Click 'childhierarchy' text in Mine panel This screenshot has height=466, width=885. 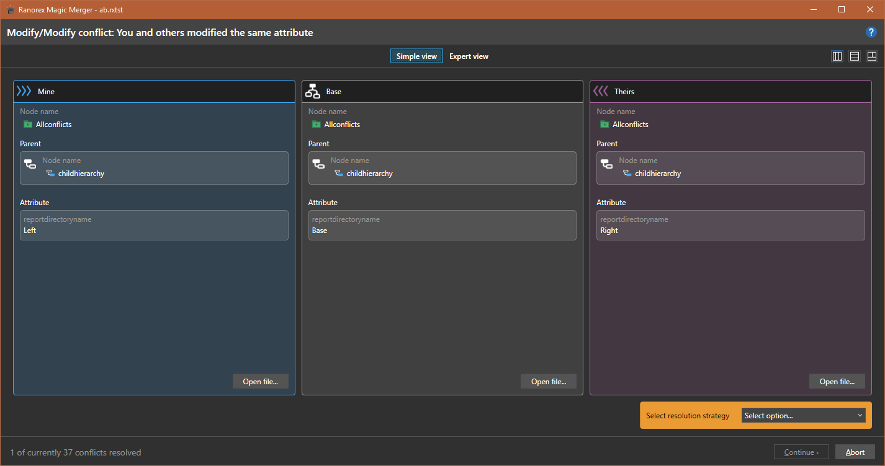point(81,174)
